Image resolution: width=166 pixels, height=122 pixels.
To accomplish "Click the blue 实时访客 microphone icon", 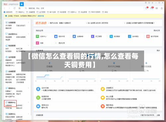I will pos(38,89).
